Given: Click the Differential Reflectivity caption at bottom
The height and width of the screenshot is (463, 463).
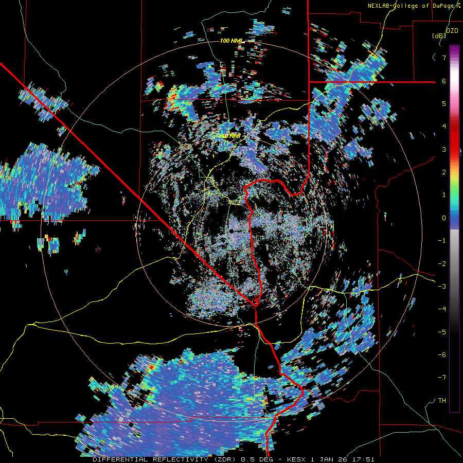Looking at the screenshot, I should pyautogui.click(x=234, y=459).
